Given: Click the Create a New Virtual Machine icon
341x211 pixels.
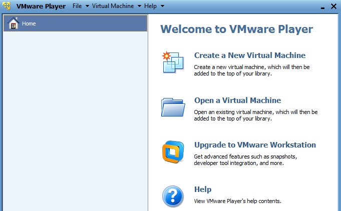Looking at the screenshot, I should click(173, 62).
